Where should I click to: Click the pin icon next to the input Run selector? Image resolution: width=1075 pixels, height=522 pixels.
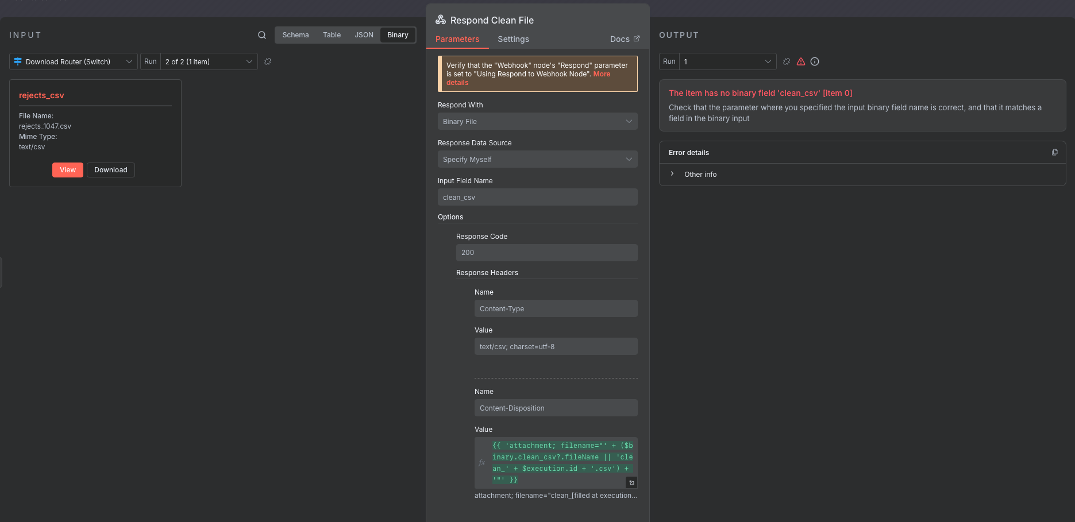[268, 61]
